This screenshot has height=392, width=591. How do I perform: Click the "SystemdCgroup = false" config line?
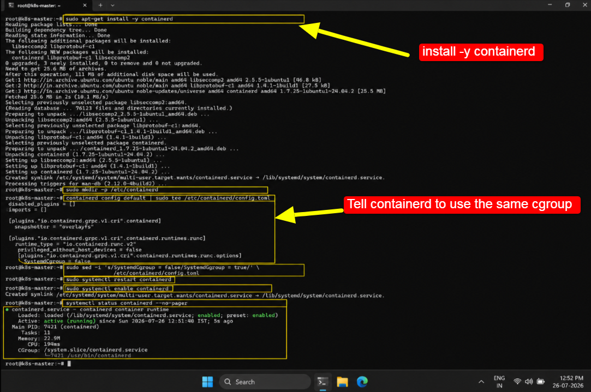pos(57,261)
